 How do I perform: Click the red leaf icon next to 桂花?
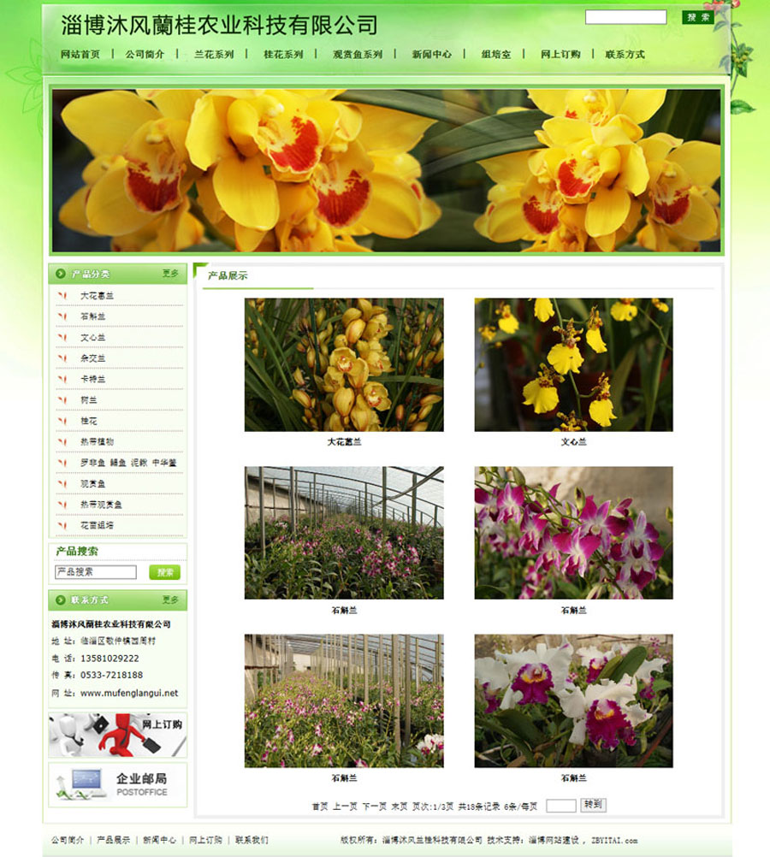(62, 422)
